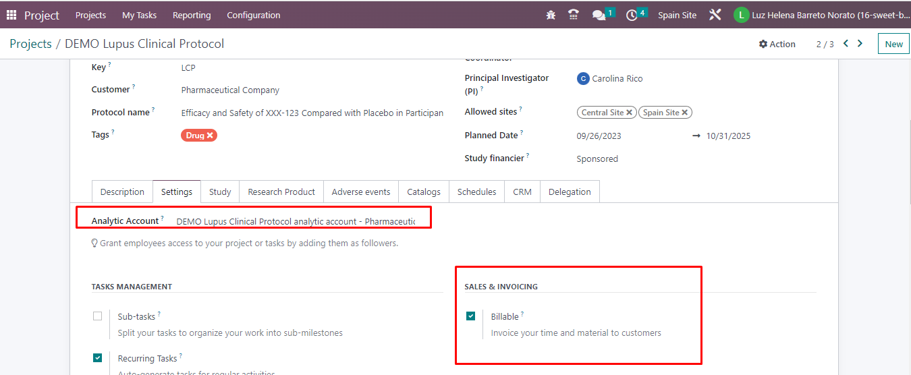Open the conversations message icon
This screenshot has width=911, height=375.
coord(599,15)
